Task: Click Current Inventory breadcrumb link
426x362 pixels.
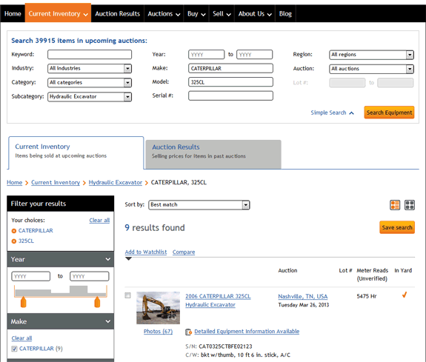Action: (56, 183)
